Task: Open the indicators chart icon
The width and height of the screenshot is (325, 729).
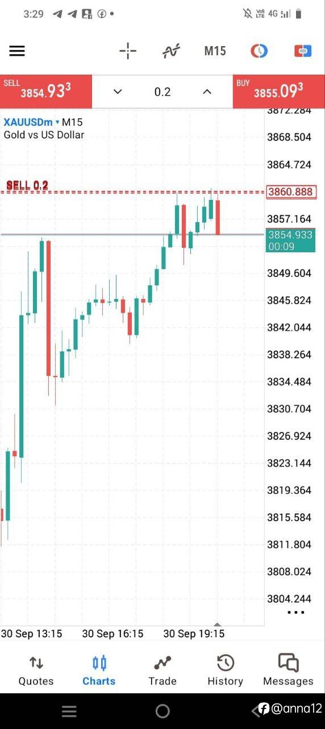Action: 171,51
